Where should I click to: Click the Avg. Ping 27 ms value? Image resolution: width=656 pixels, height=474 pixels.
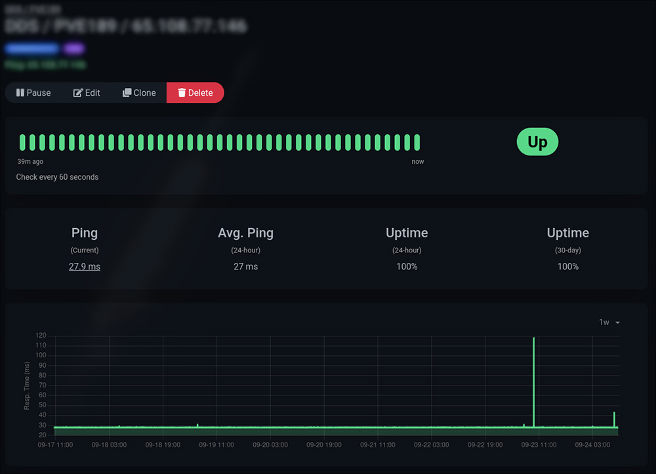(245, 266)
